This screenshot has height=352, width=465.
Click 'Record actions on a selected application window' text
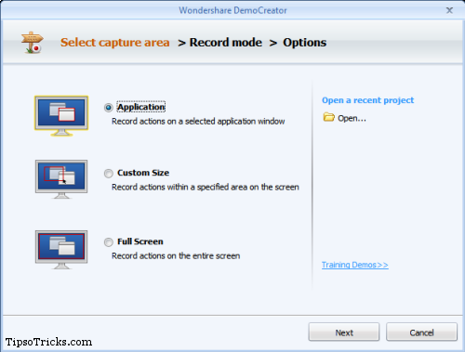(198, 122)
